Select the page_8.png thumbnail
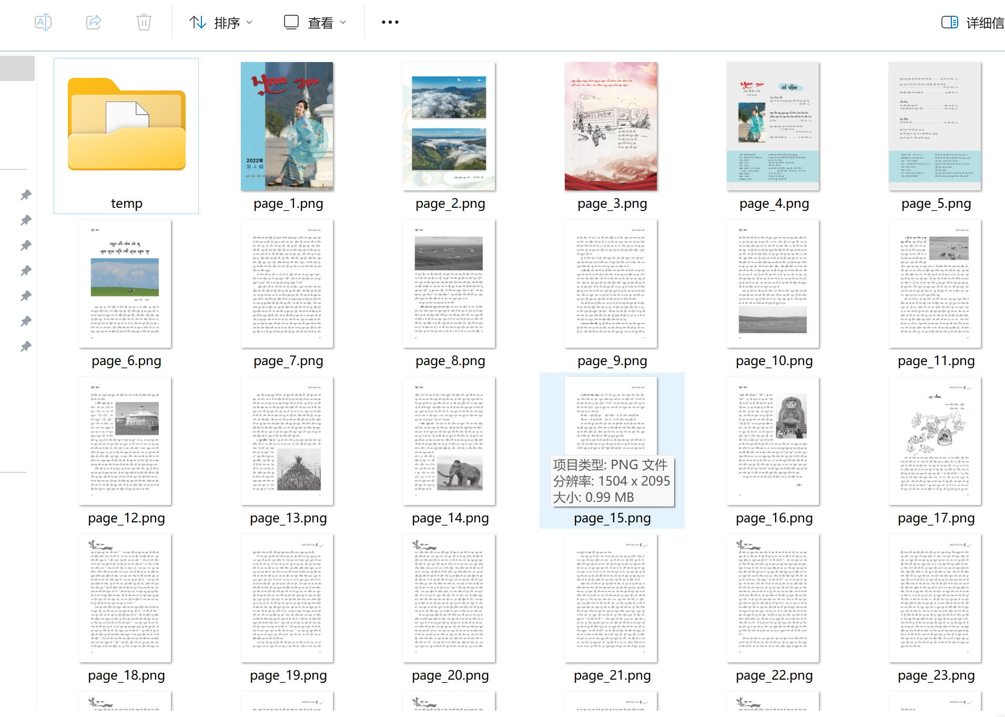 tap(449, 284)
